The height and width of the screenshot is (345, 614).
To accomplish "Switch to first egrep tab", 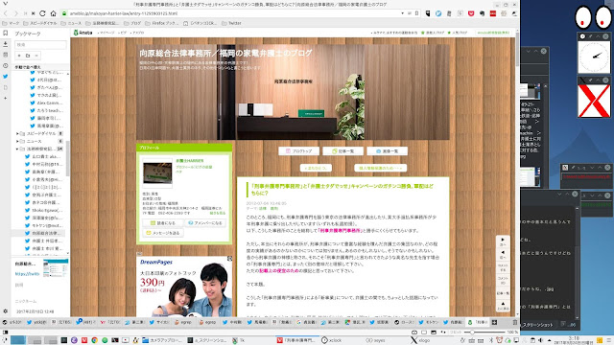I will 184,322.
